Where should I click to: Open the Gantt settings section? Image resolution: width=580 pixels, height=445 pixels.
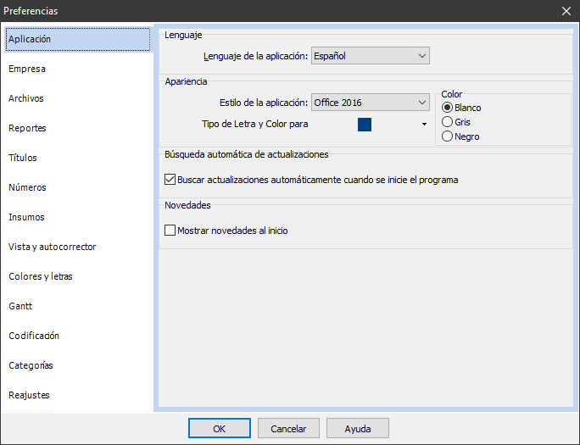20,306
